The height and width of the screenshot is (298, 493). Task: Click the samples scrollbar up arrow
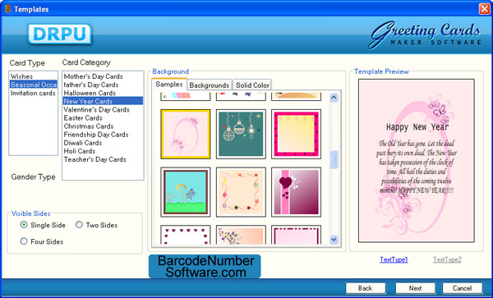(334, 98)
